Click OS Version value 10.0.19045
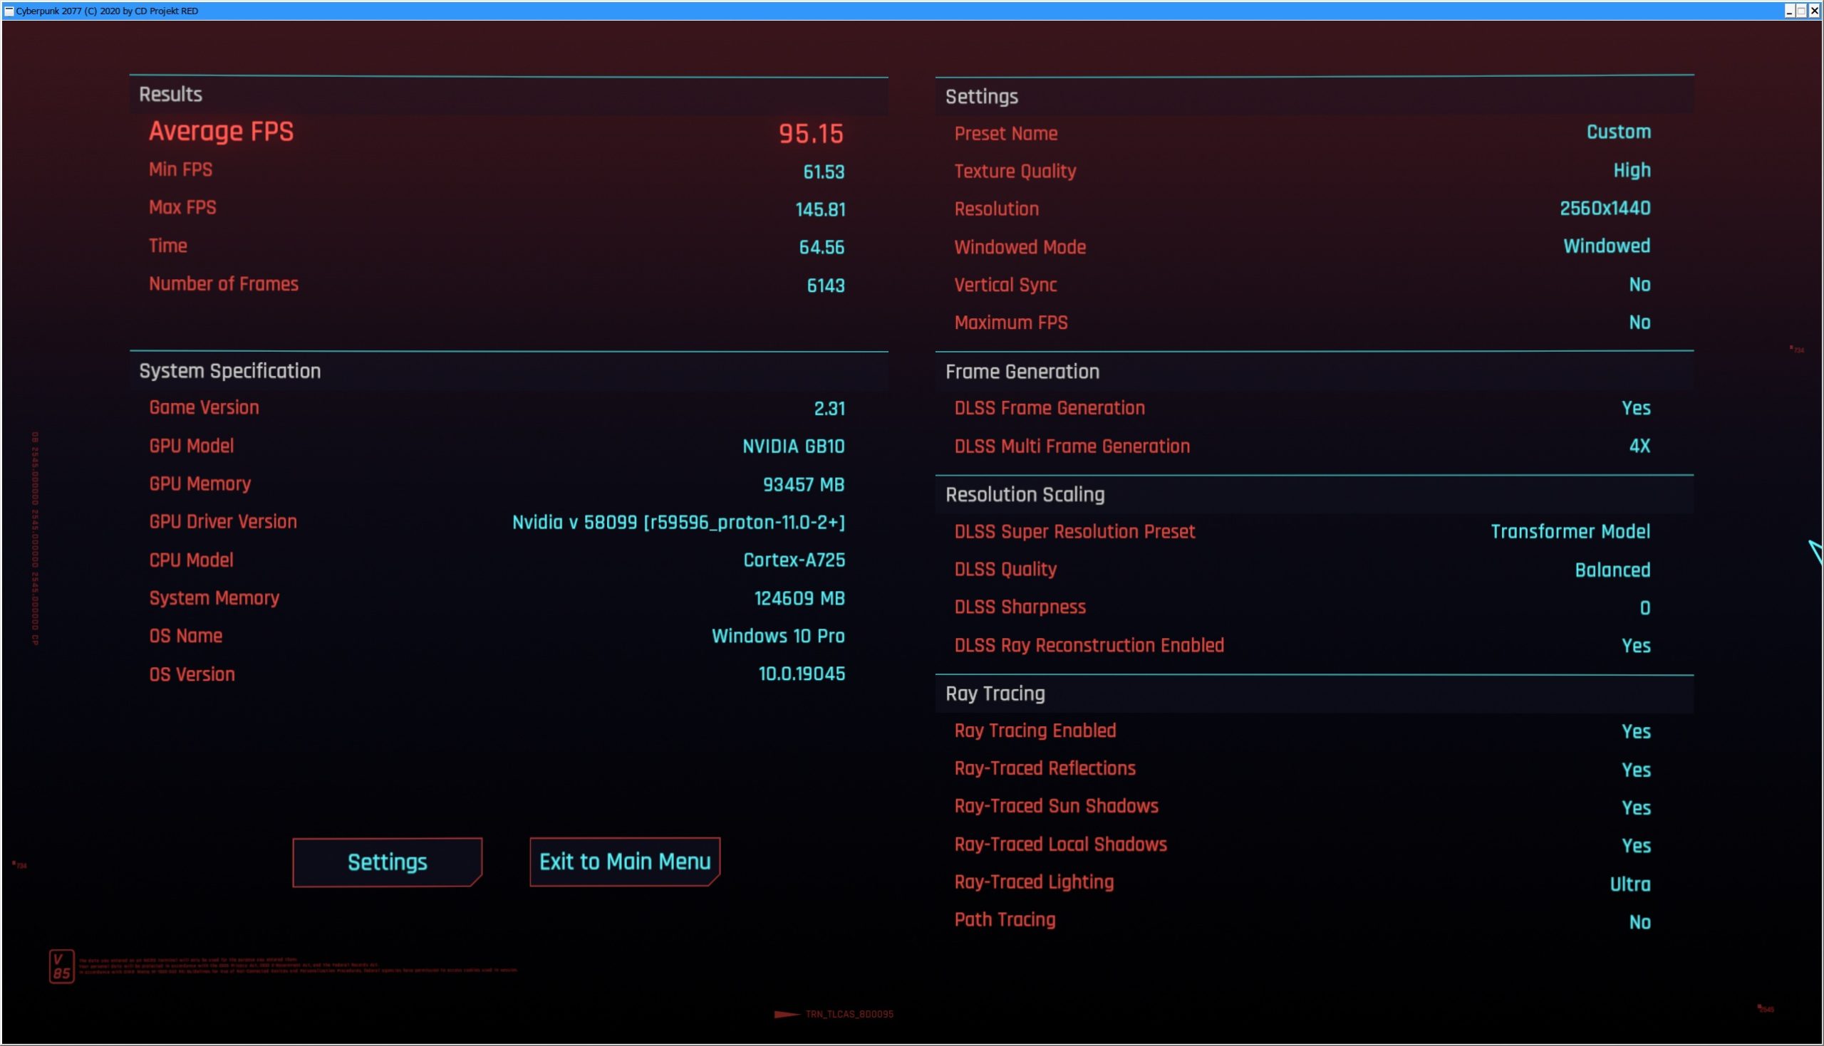This screenshot has width=1824, height=1046. tap(802, 674)
